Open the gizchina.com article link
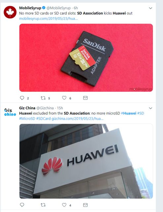The image size is (163, 212). pyautogui.click(x=77, y=119)
